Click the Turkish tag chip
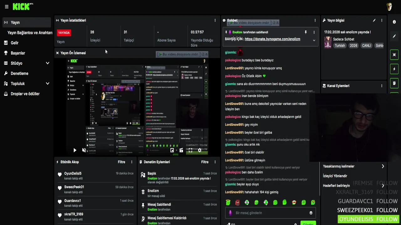 point(340,46)
